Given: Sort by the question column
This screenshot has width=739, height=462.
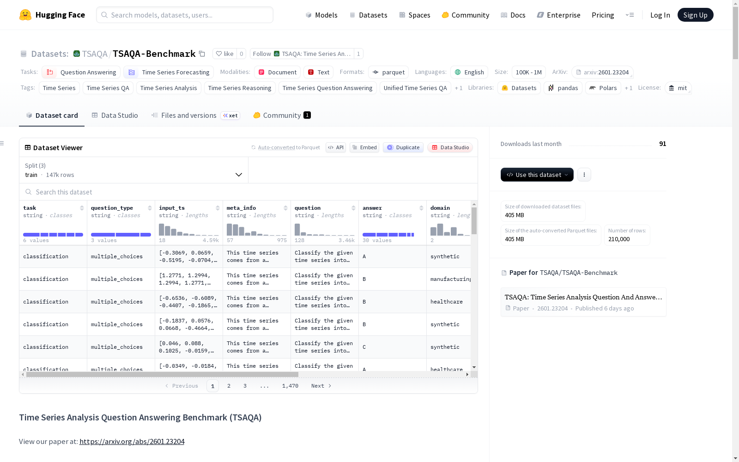Looking at the screenshot, I should (x=353, y=208).
